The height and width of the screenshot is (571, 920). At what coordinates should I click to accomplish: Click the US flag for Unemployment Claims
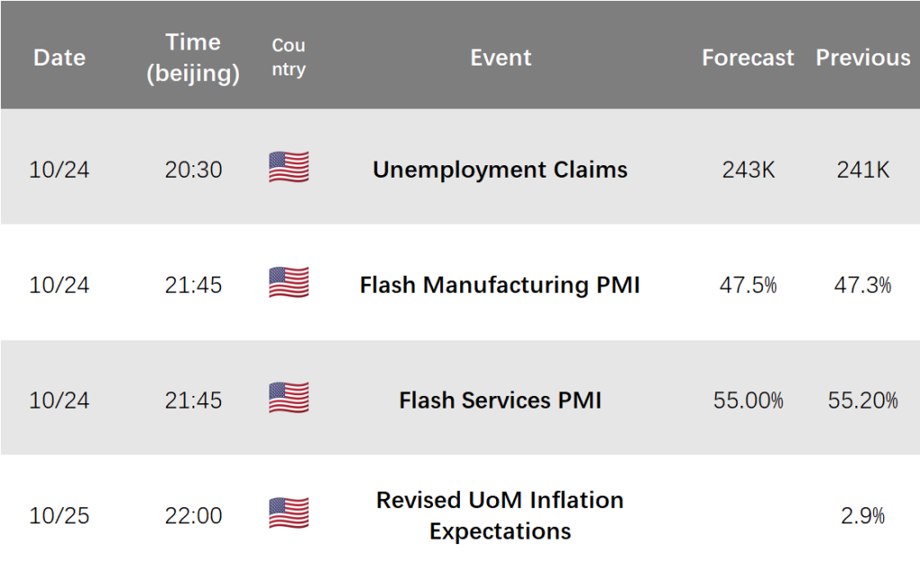point(288,167)
